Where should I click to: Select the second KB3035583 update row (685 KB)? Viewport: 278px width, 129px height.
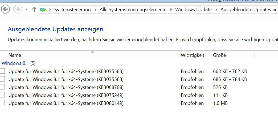66,79
